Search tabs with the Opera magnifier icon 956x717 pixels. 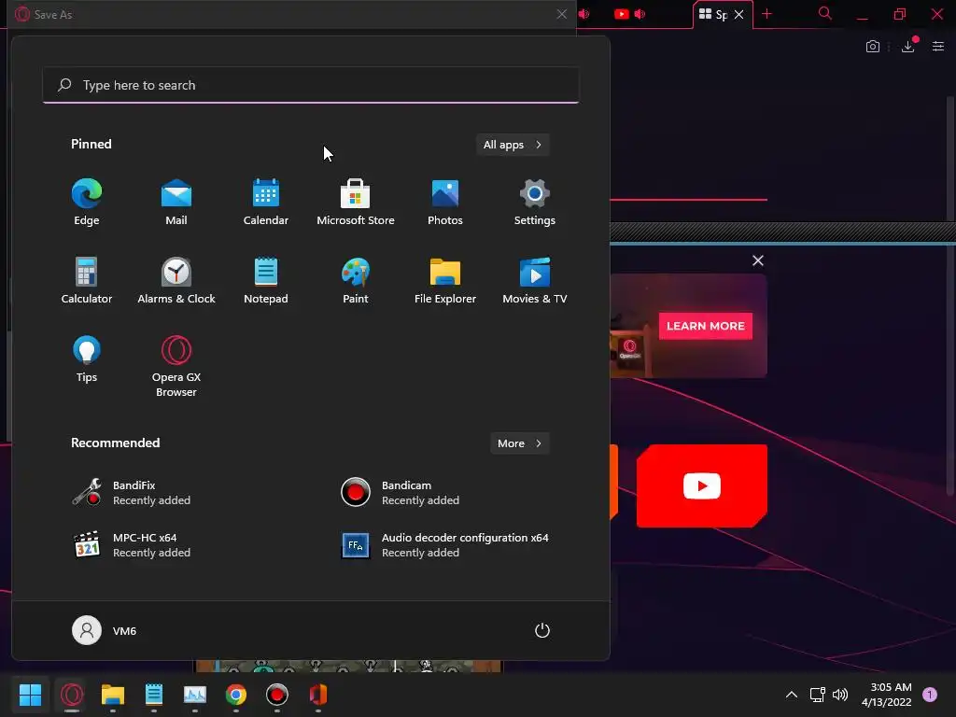(x=825, y=13)
